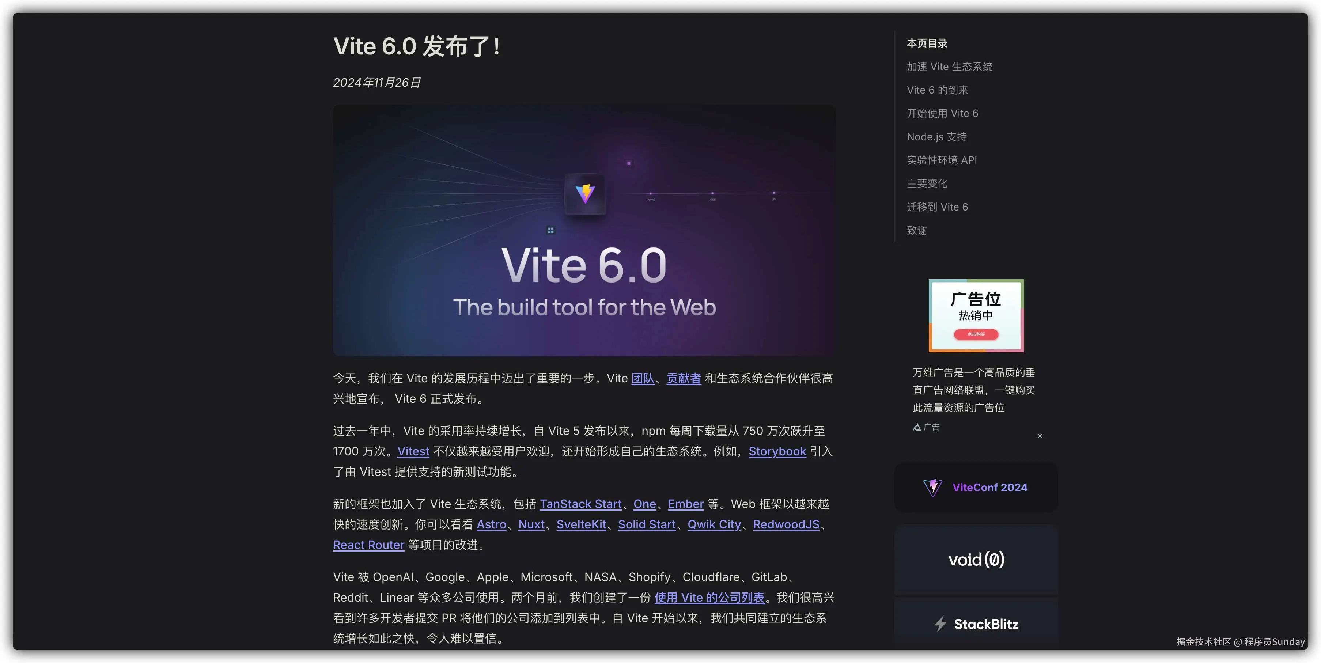Open the 贡献者 link
The image size is (1321, 663).
tap(684, 378)
